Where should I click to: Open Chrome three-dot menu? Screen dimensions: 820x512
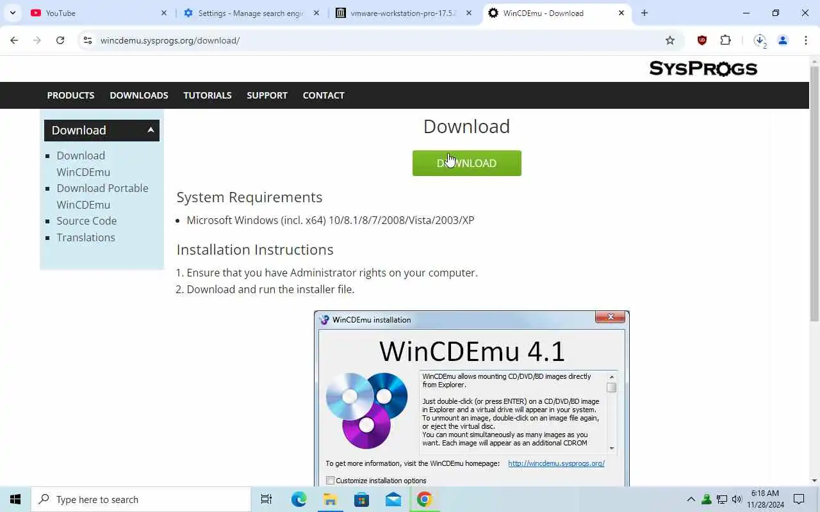point(806,40)
